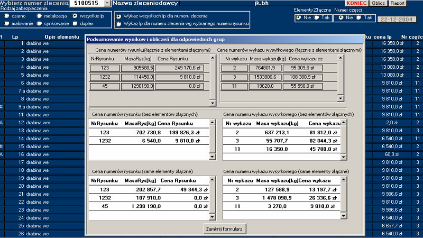Screen dimensions: 423x238
Task: Select 'Wykaz lp wg wybranego numeru rysunku' option
Action: (118, 24)
